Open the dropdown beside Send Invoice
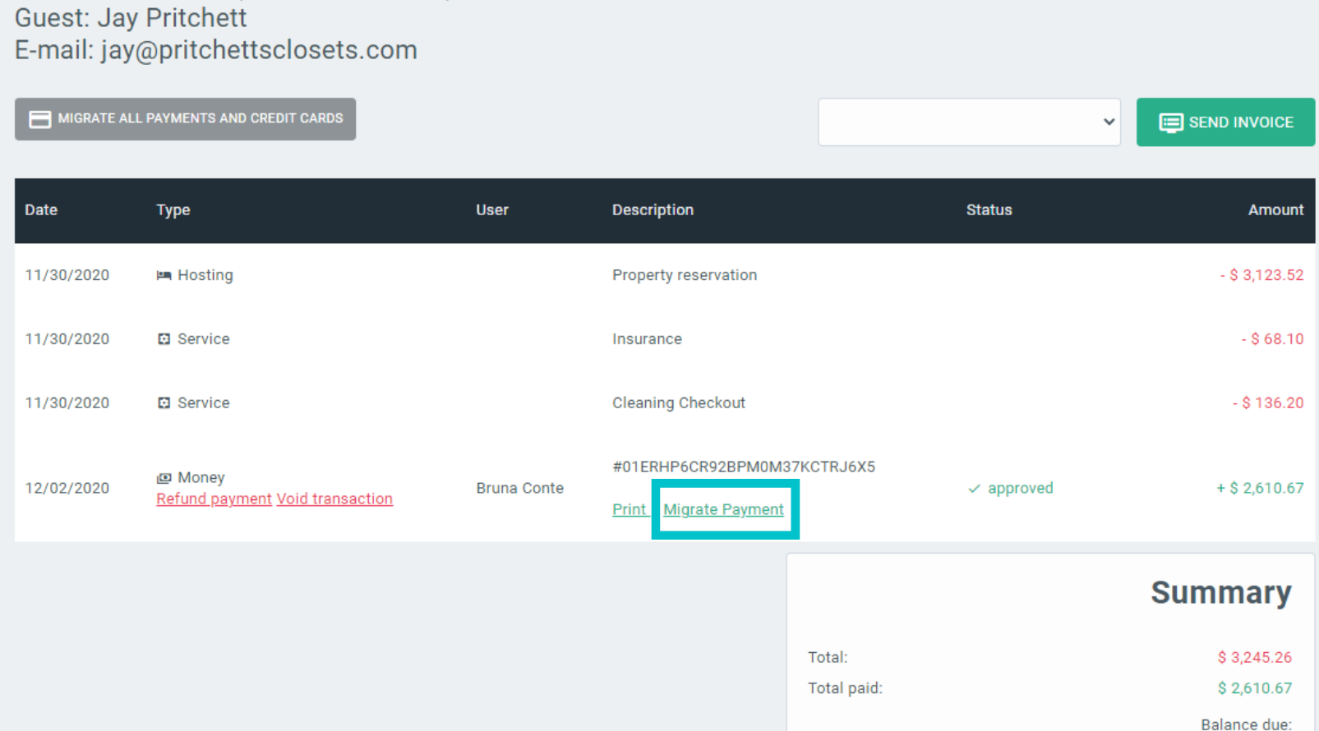The width and height of the screenshot is (1319, 731). (968, 122)
